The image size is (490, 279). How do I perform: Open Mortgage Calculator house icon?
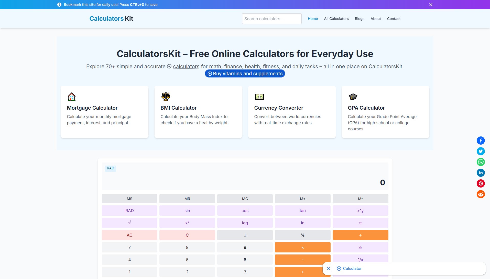[72, 97]
